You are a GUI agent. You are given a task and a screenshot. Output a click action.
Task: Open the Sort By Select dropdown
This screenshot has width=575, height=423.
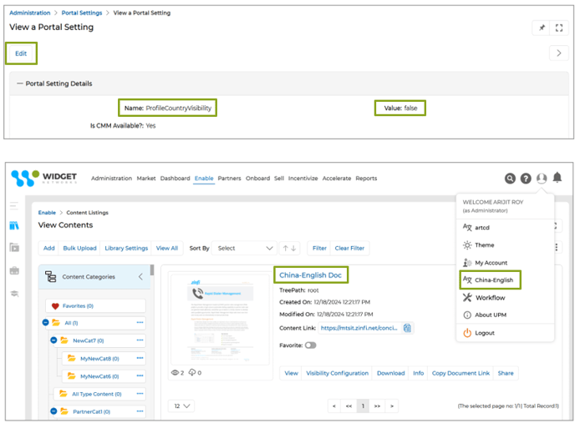(x=245, y=248)
